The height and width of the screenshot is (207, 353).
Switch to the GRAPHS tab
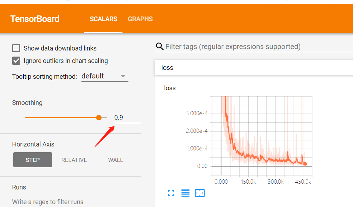[x=140, y=19]
